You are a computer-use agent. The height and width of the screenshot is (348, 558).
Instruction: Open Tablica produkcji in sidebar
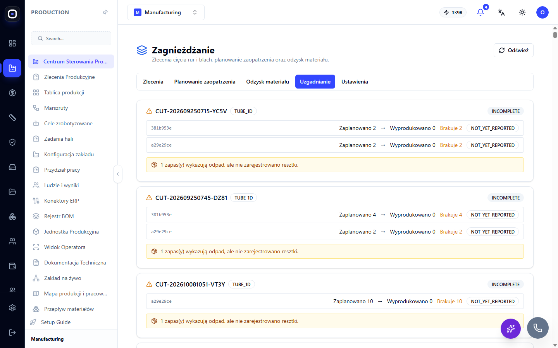pos(71,92)
